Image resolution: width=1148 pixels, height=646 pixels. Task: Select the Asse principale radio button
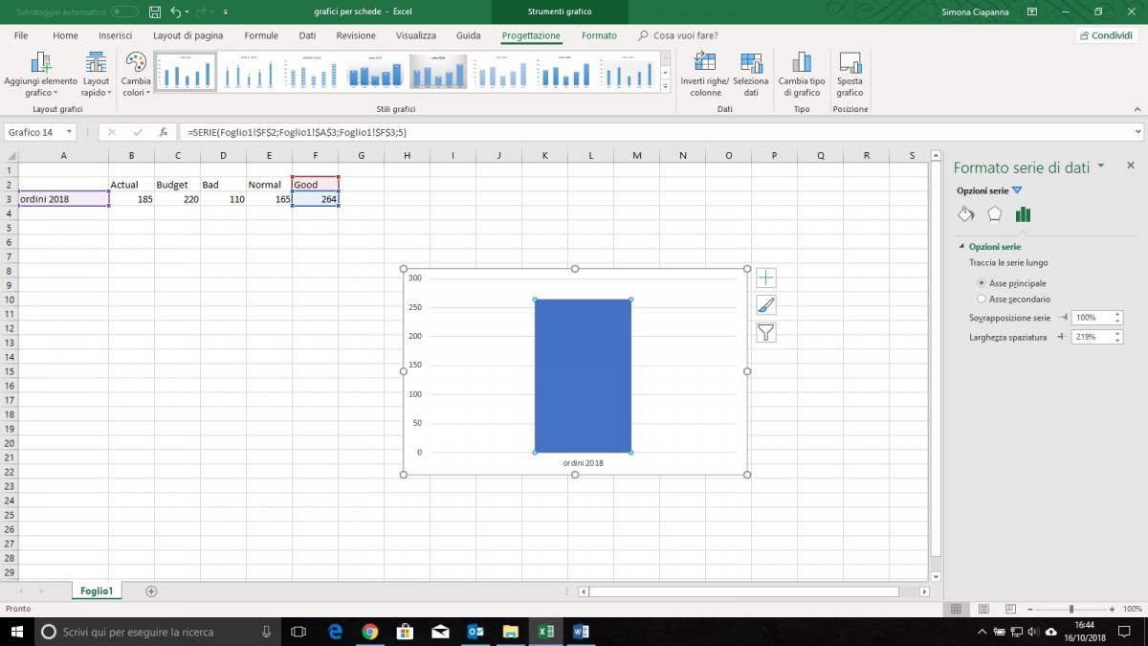[982, 282]
